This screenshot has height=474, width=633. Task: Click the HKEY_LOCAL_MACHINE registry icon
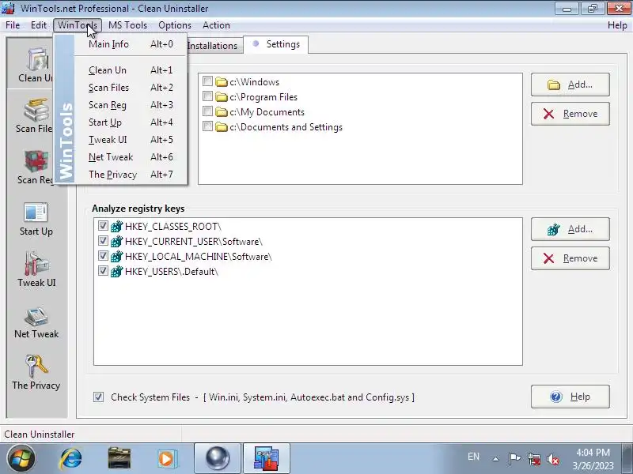tap(116, 256)
